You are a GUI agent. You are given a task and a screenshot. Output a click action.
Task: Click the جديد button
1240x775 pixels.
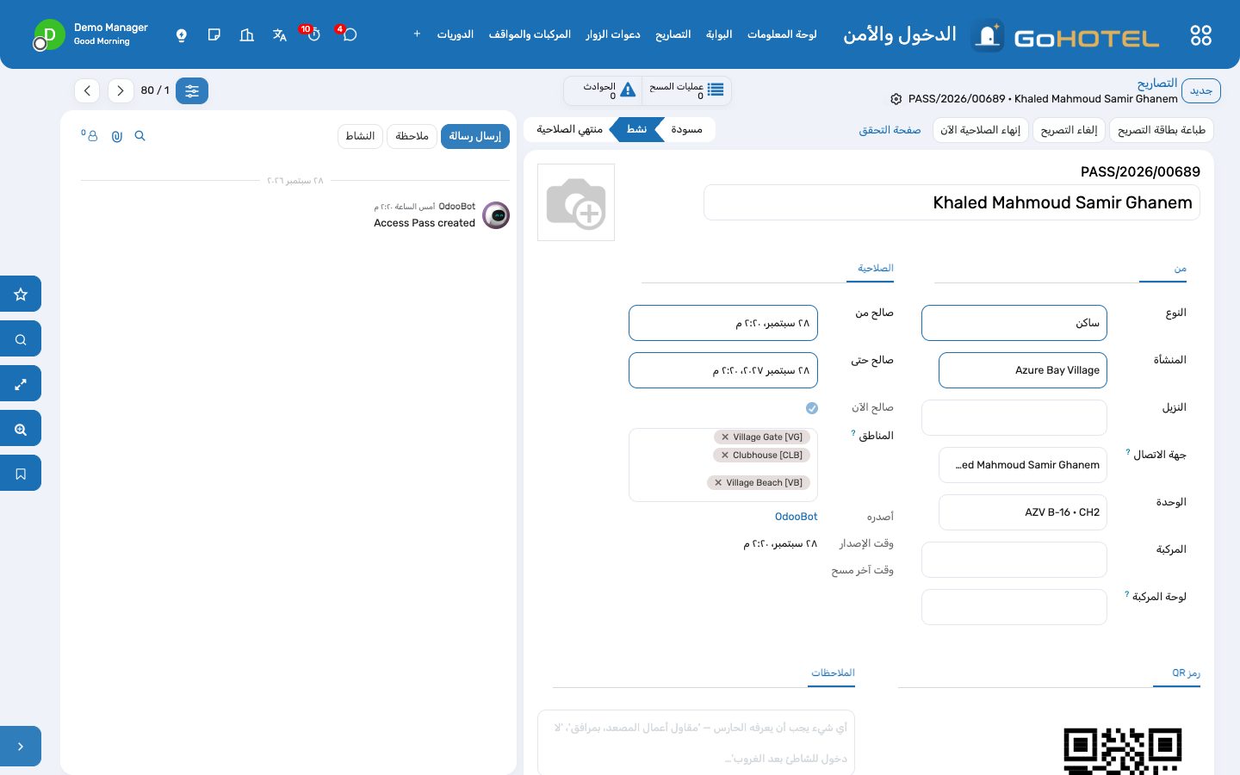click(1200, 90)
